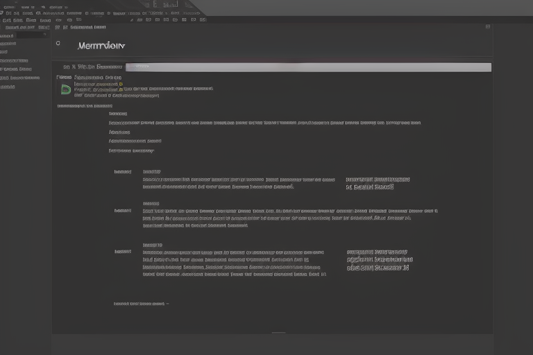The image size is (533, 355).
Task: Open the dropdown arrow in the sidebar search box
Action: [x=45, y=35]
